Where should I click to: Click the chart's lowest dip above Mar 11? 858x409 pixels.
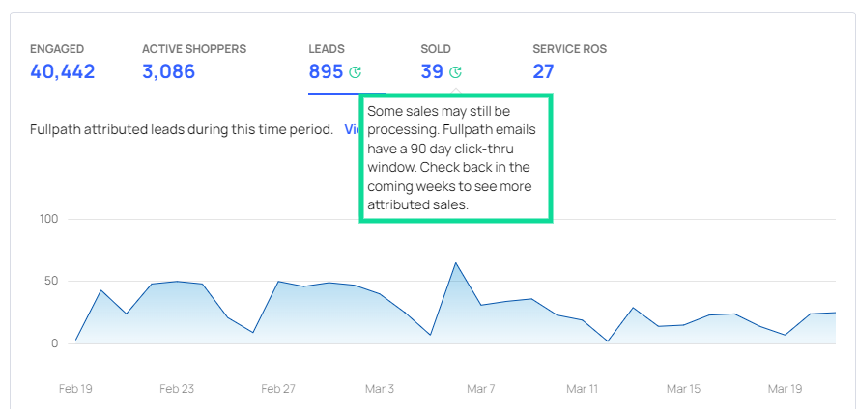click(608, 341)
